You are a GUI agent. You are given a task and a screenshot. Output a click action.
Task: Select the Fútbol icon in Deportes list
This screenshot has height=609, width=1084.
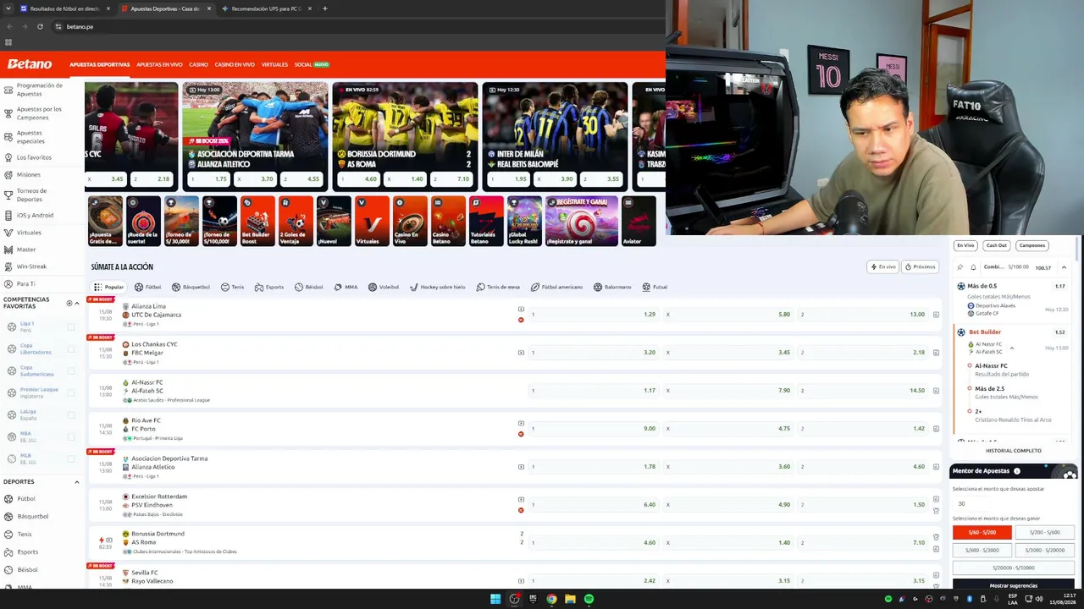tap(10, 499)
